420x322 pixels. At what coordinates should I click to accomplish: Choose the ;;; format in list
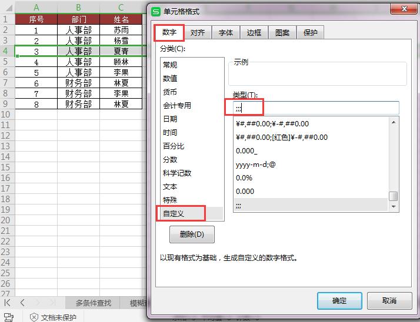point(311,205)
